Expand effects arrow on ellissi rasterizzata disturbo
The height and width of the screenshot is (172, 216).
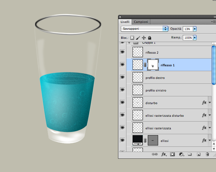click(210, 115)
